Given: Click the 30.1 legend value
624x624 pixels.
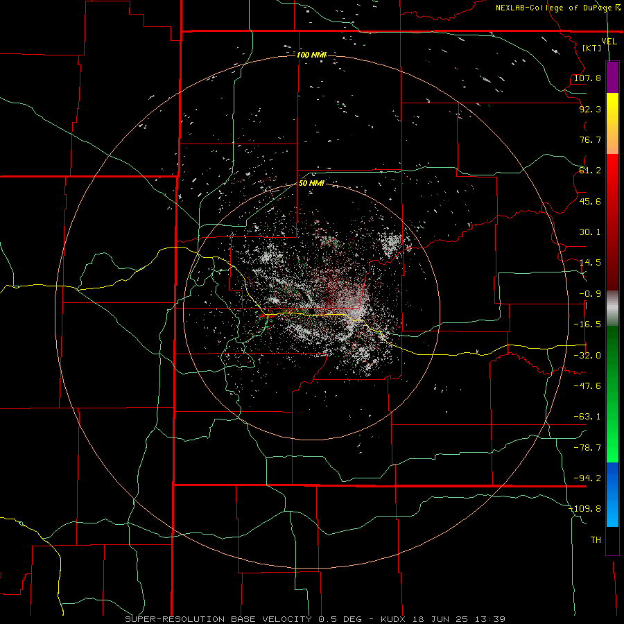Looking at the screenshot, I should tap(590, 232).
